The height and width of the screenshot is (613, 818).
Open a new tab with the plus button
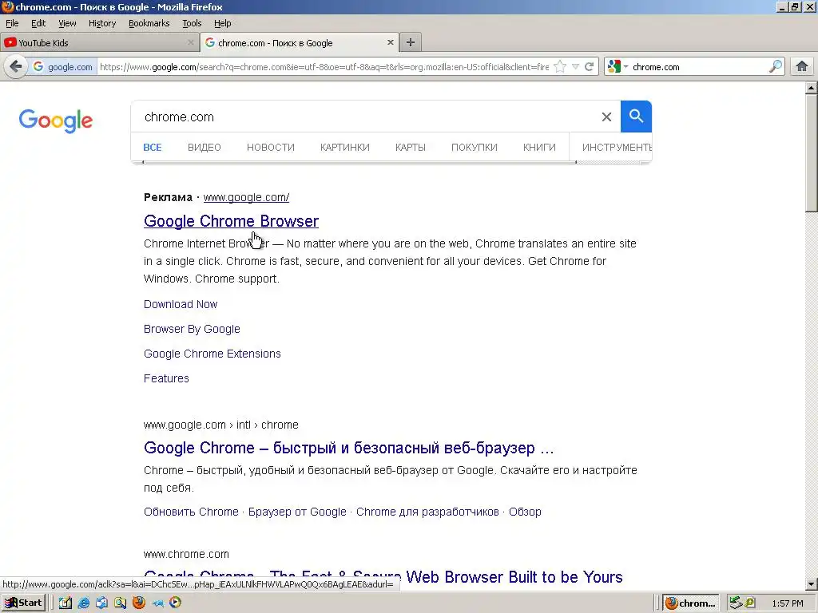(x=411, y=43)
